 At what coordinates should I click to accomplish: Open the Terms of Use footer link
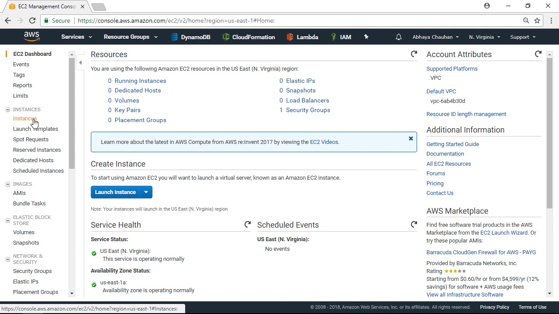coord(532,307)
